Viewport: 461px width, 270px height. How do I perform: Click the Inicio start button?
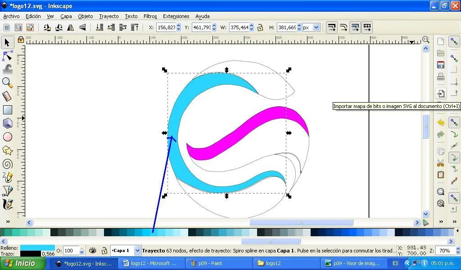[23, 263]
